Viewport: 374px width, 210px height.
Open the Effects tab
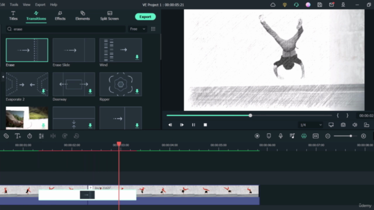(60, 16)
